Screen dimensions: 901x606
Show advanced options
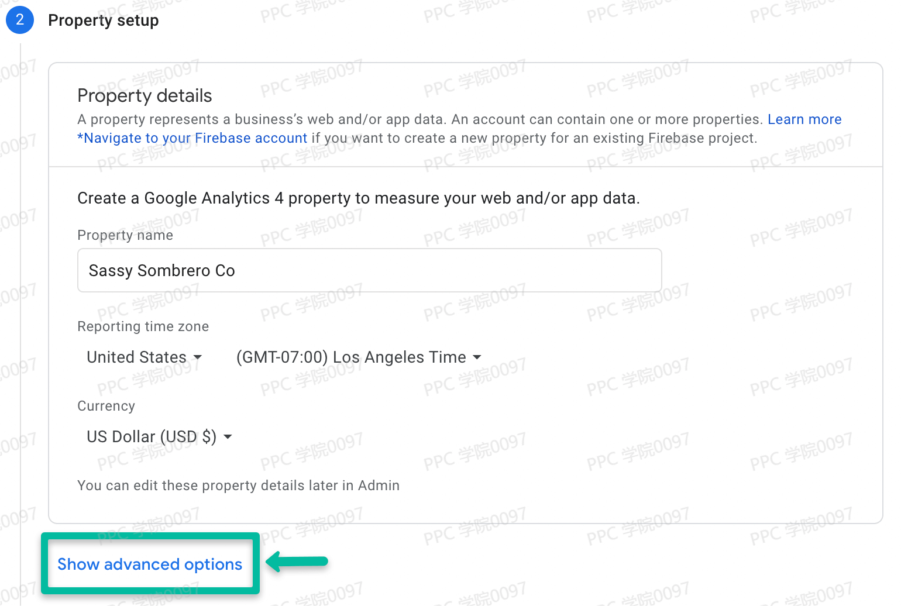click(150, 564)
